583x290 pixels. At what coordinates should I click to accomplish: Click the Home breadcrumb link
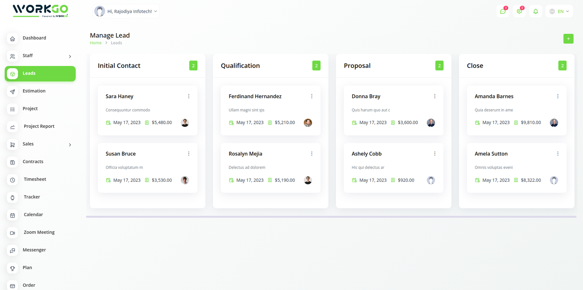point(95,43)
